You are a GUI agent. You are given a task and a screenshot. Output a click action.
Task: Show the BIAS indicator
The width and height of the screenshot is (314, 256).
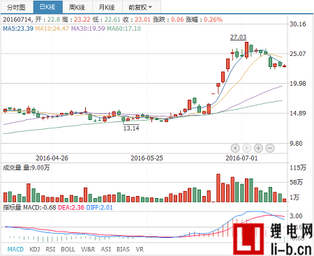pos(123,249)
